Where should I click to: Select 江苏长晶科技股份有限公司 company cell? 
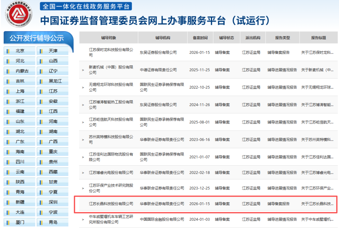click(x=111, y=204)
